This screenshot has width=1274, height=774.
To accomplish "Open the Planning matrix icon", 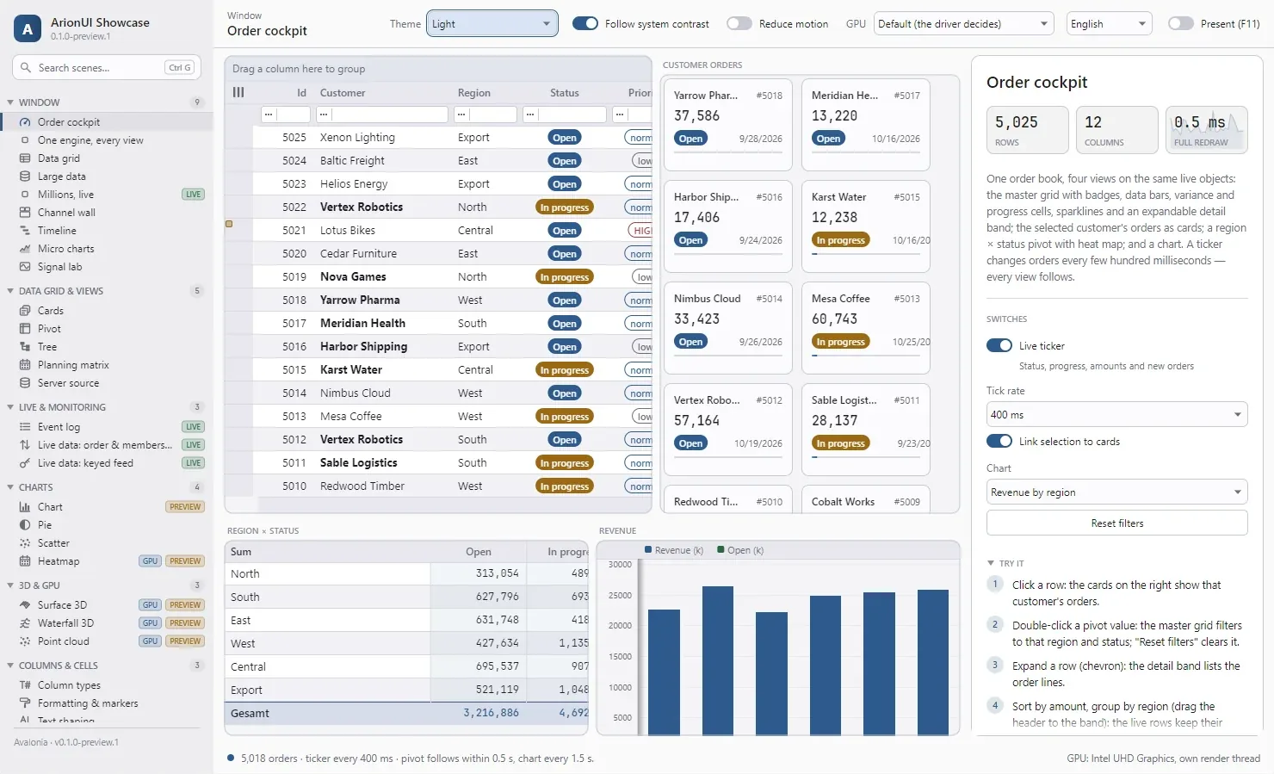I will coord(25,365).
